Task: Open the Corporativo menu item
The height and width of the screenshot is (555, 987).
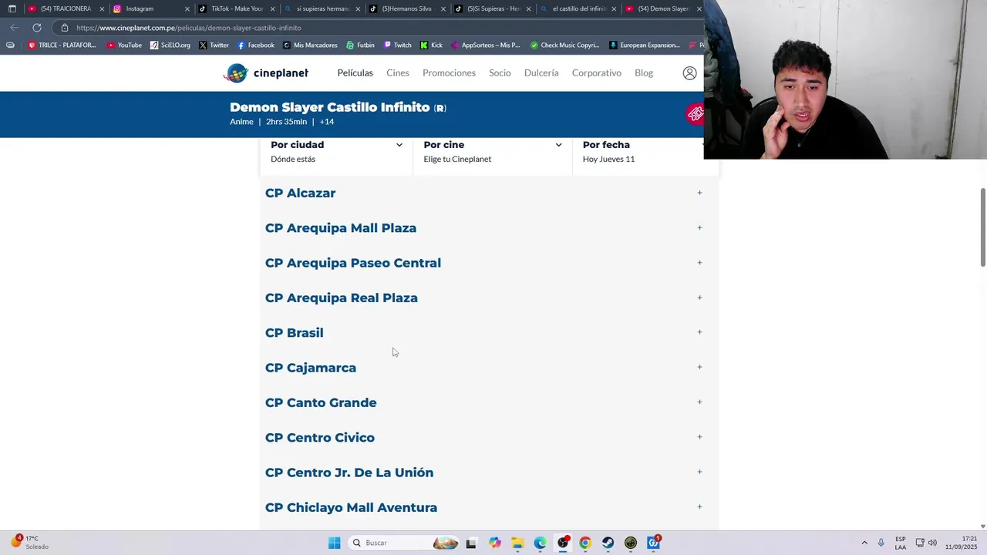Action: tap(596, 73)
